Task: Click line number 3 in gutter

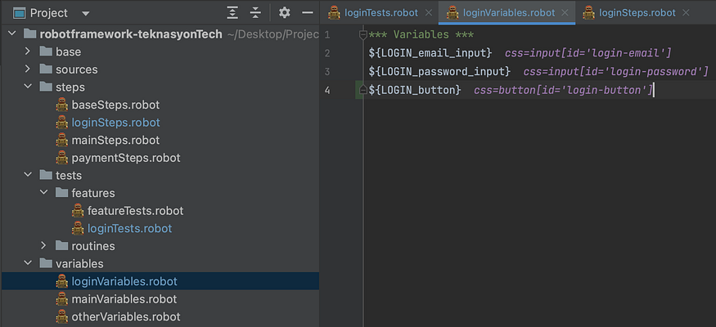Action: click(327, 72)
